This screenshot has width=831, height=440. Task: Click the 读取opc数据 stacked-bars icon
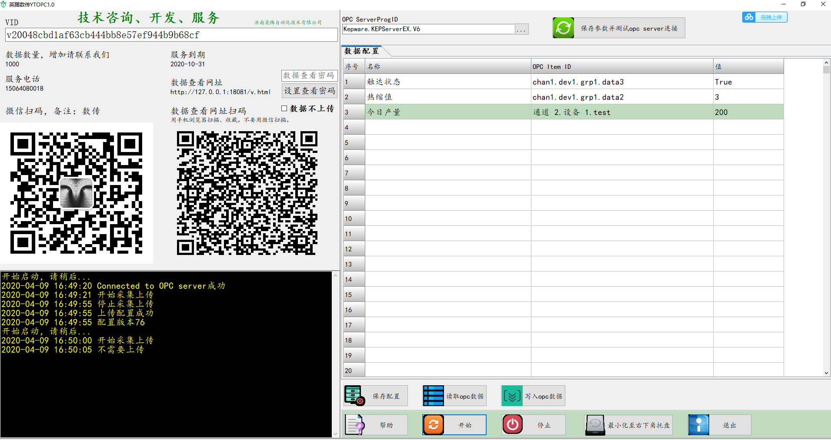(x=434, y=395)
